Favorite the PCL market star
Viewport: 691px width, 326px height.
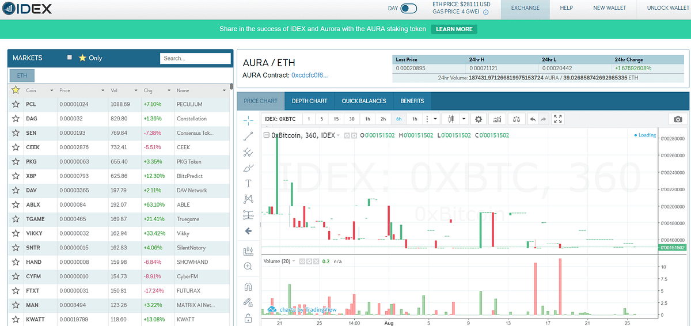(16, 104)
